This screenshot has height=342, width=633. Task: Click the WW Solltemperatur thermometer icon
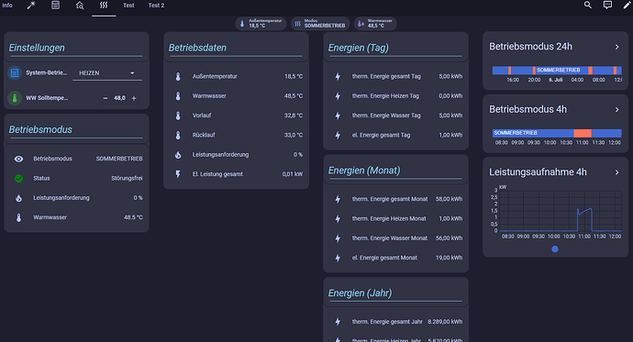(x=15, y=98)
